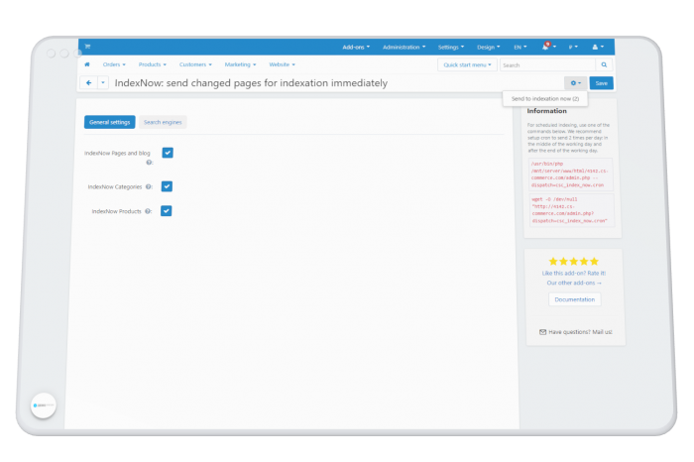
Task: Switch to the General settings tab
Action: click(110, 122)
